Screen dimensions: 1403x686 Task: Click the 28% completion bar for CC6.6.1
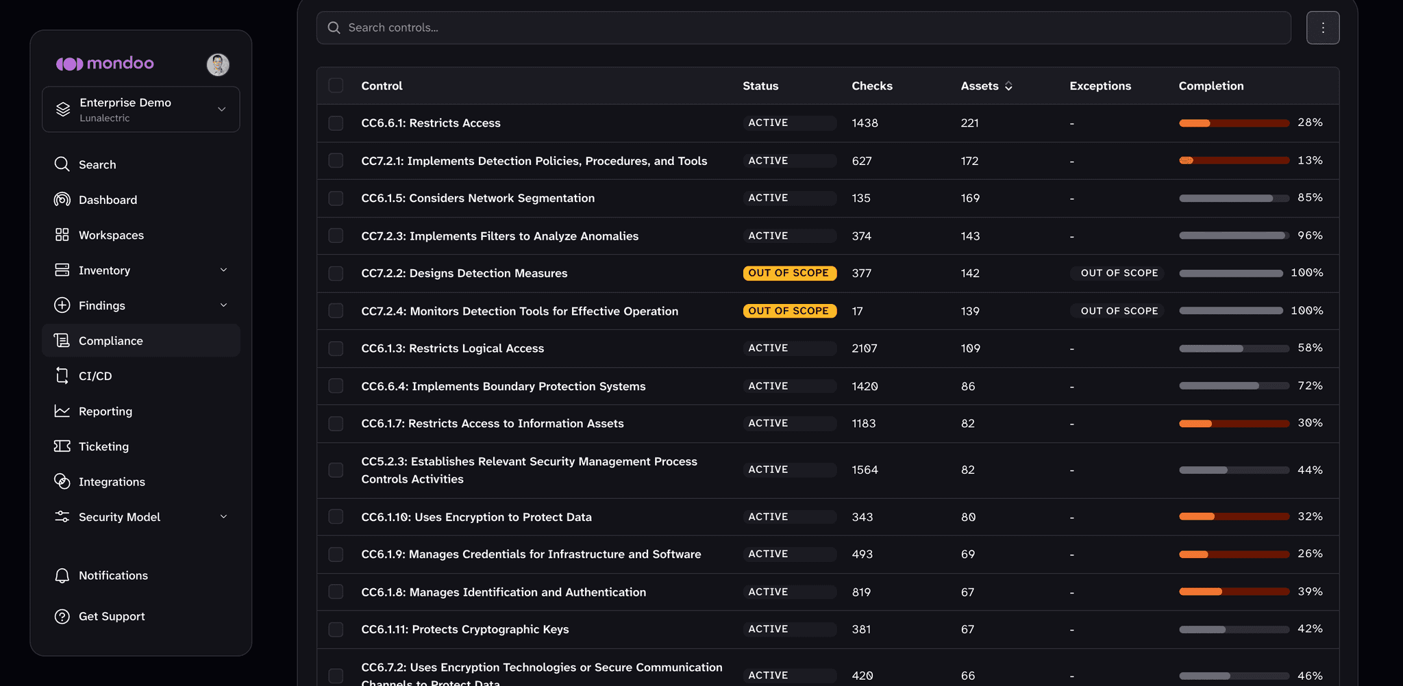click(x=1234, y=123)
